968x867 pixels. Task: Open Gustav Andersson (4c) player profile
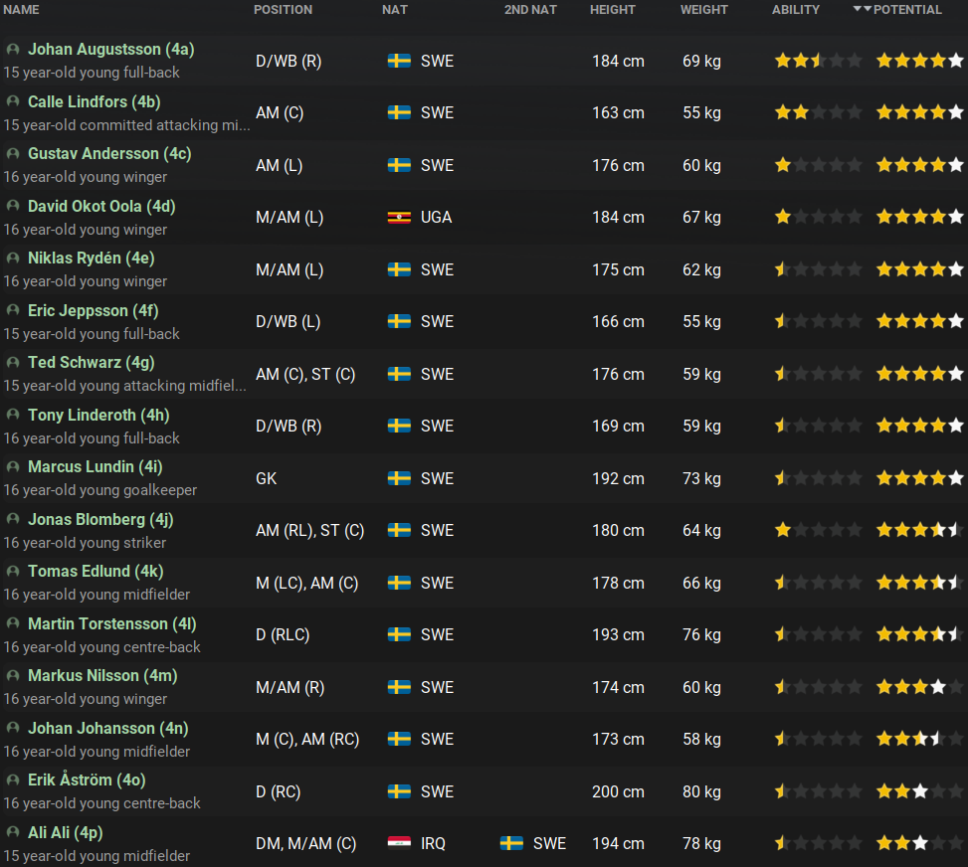109,154
